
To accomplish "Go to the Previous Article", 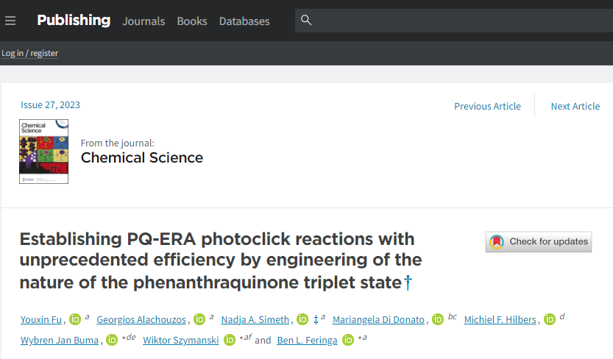I will (x=487, y=106).
